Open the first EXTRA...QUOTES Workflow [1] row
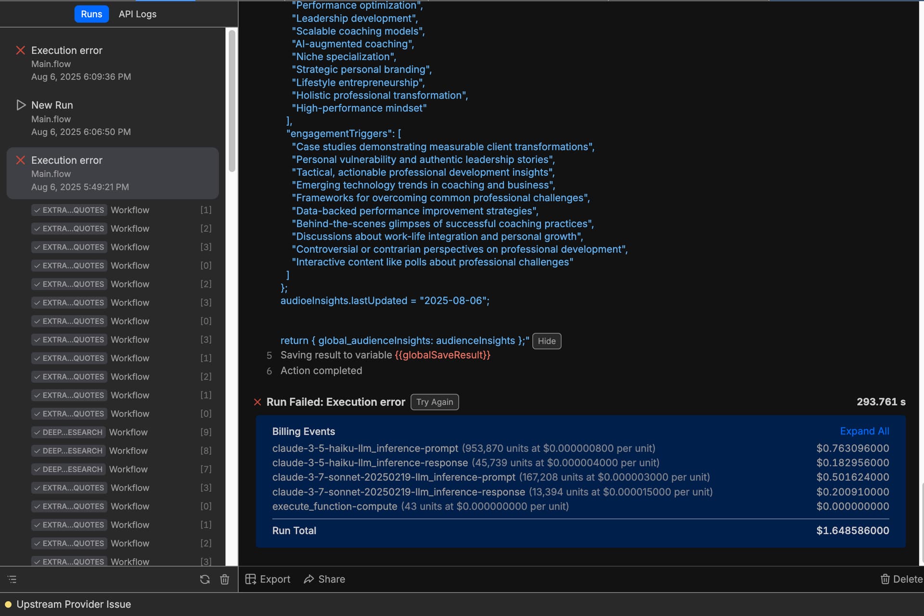This screenshot has height=616, width=924. tap(121, 210)
